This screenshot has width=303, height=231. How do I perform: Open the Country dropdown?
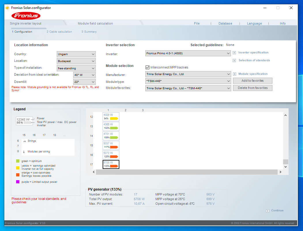(x=76, y=54)
